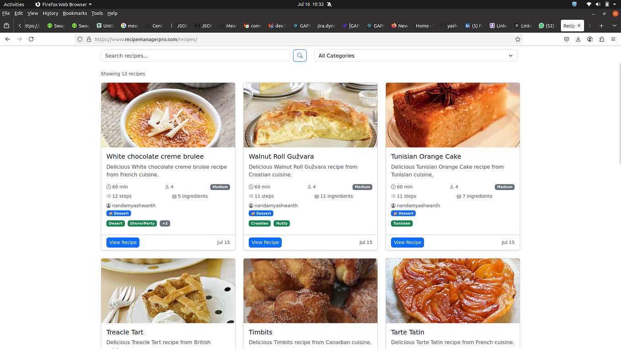Click the Save to Pocket icon
The width and height of the screenshot is (621, 349).
click(x=567, y=39)
